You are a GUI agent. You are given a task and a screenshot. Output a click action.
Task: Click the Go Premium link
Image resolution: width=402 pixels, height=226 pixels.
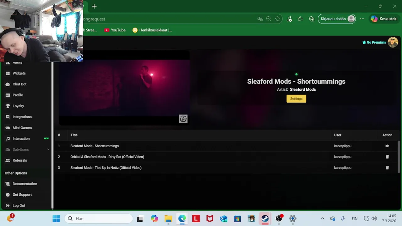tap(374, 42)
